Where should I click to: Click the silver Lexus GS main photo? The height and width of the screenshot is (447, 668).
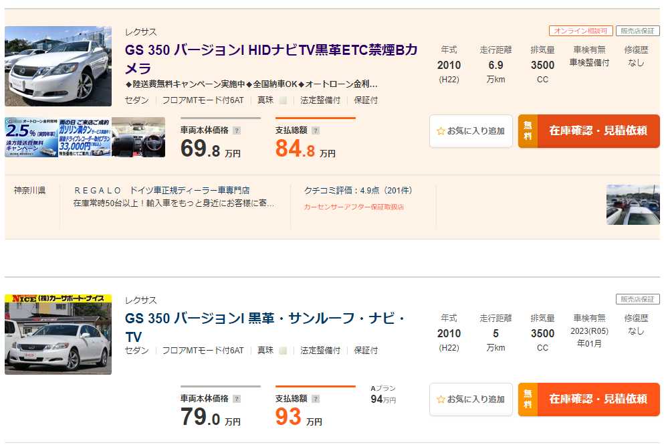tap(58, 66)
